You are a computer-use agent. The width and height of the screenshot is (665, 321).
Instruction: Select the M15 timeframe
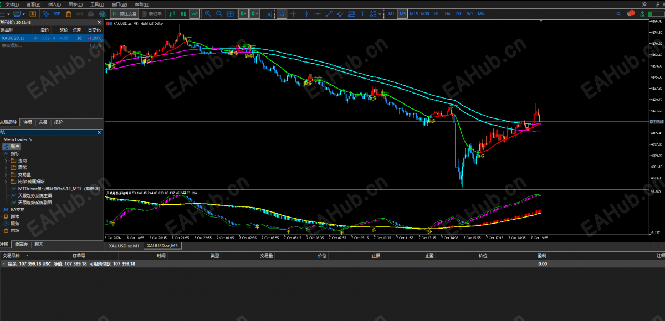tap(413, 13)
